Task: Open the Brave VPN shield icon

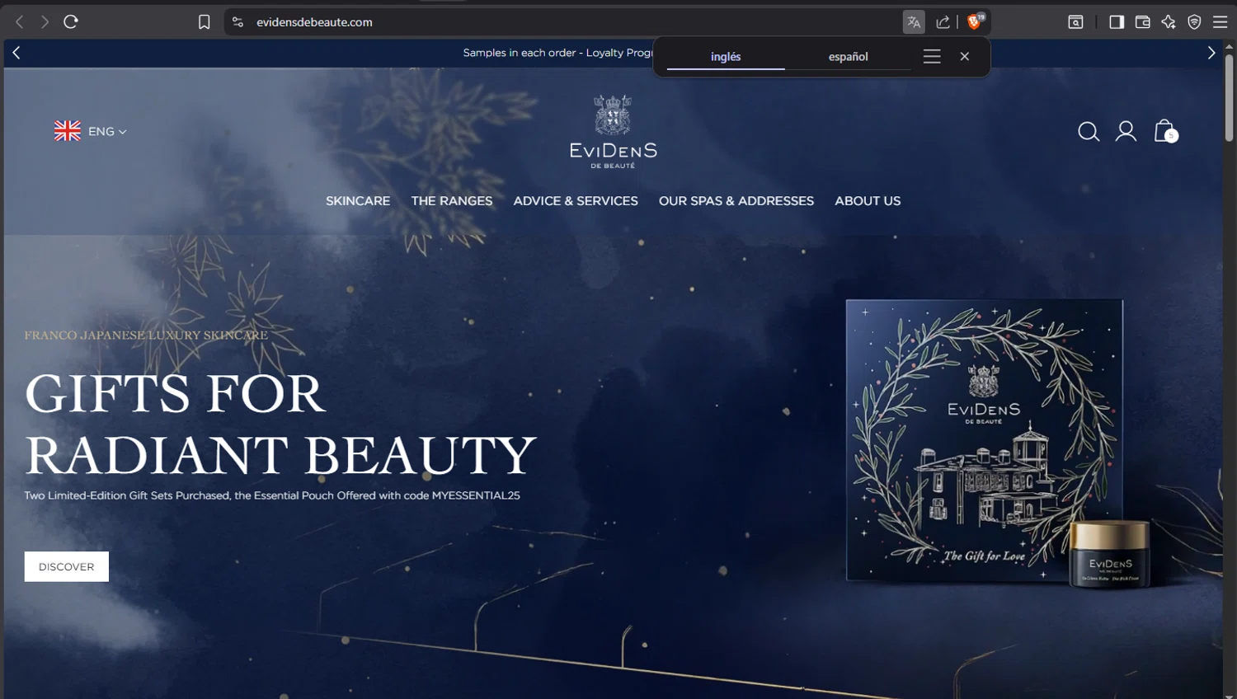Action: (x=1194, y=22)
